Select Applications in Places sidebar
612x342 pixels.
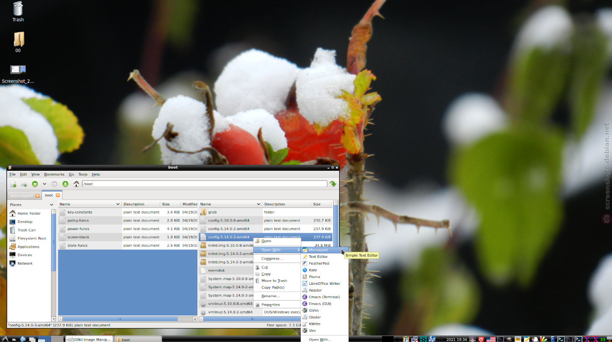pos(28,247)
